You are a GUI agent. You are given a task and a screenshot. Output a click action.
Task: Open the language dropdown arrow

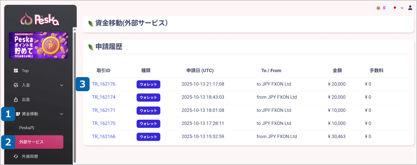(x=402, y=8)
